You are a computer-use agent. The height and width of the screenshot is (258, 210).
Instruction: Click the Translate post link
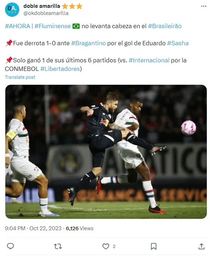[x=20, y=77]
